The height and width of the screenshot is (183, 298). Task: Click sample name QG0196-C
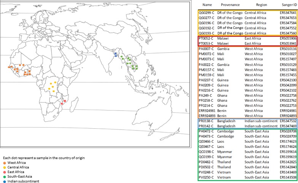coord(206,23)
